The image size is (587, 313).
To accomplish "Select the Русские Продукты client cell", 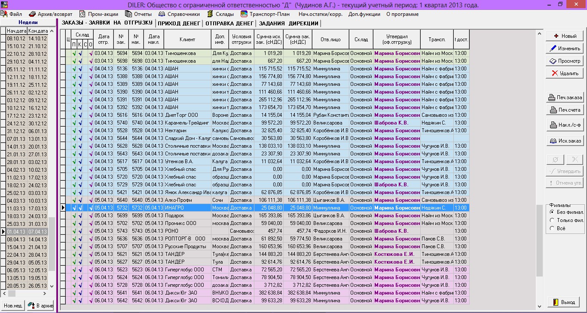I will coord(187,246).
